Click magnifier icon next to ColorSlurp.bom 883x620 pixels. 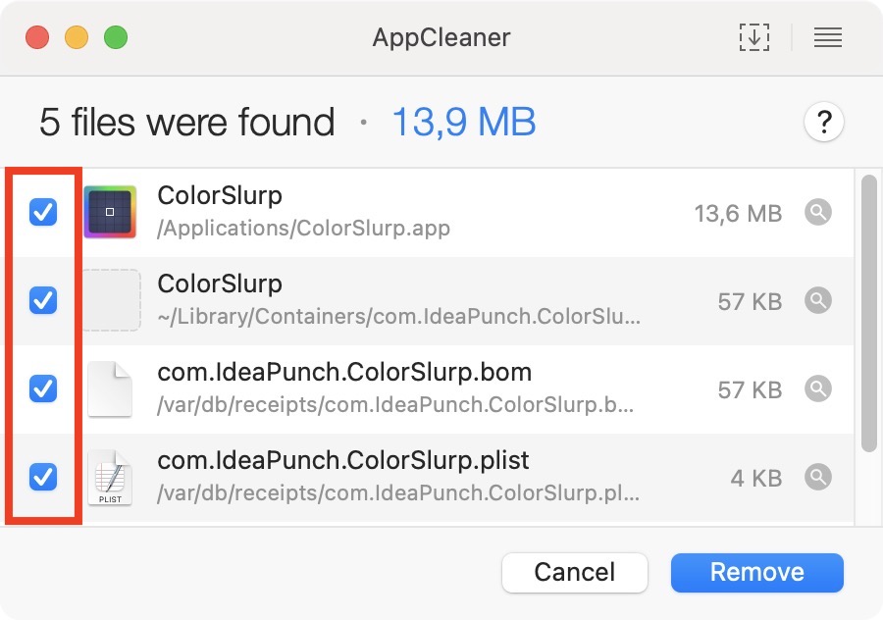[x=817, y=389]
